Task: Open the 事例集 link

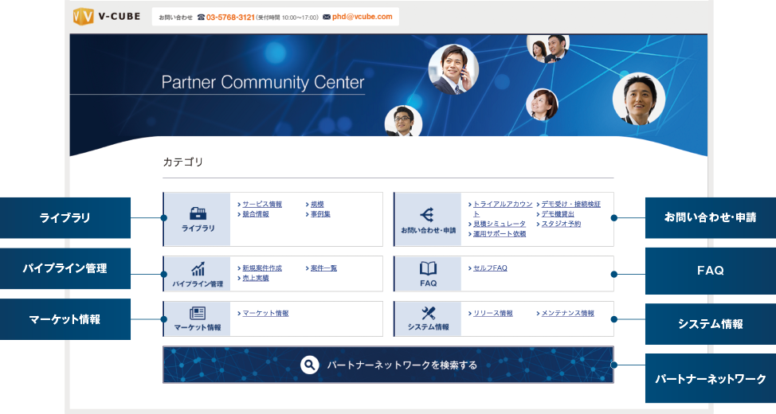Action: (x=321, y=214)
